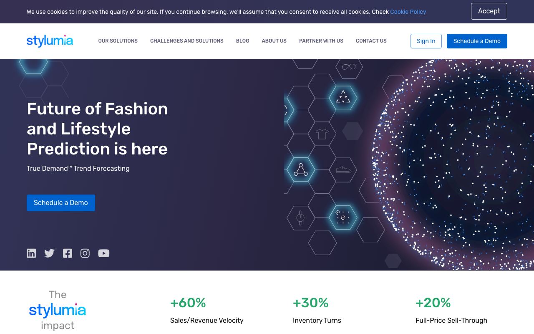Image resolution: width=534 pixels, height=334 pixels.
Task: Open the LinkedIn social icon
Action: click(x=31, y=253)
